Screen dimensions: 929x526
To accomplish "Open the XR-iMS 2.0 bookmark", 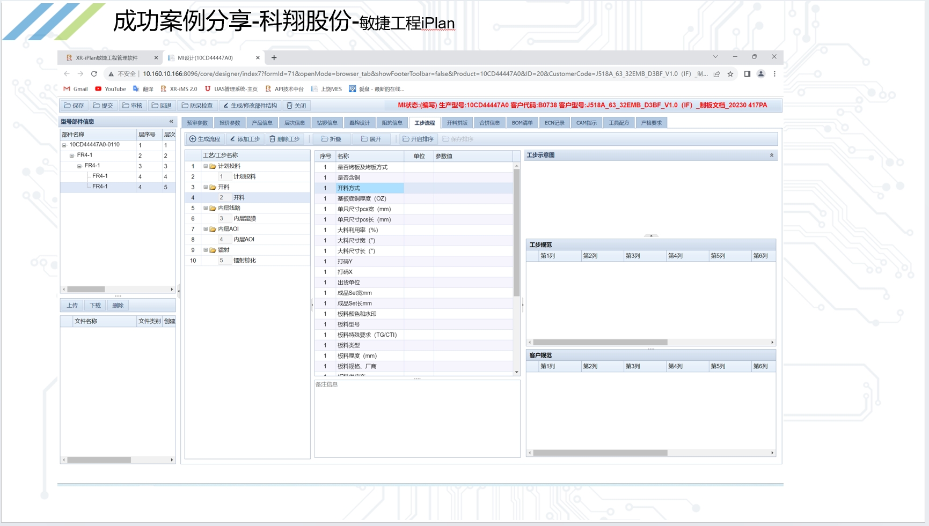I will [179, 89].
